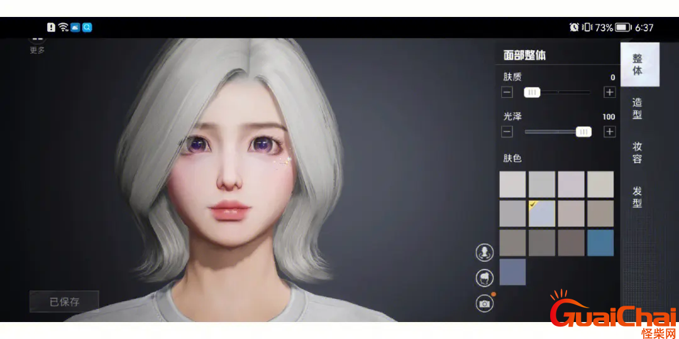The width and height of the screenshot is (679, 339).
Task: Click the 光泽 slider handle
Action: click(x=583, y=132)
